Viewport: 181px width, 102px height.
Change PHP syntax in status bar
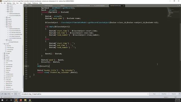pos(175,97)
